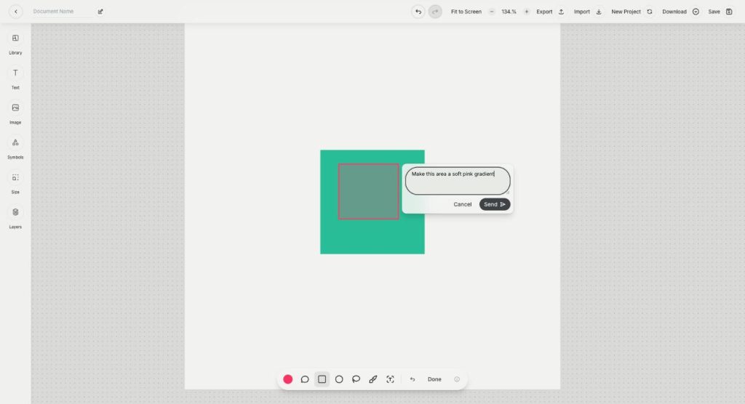Click the pink-outlined selection rectangle
Viewport: 745px width, 404px height.
coord(368,191)
